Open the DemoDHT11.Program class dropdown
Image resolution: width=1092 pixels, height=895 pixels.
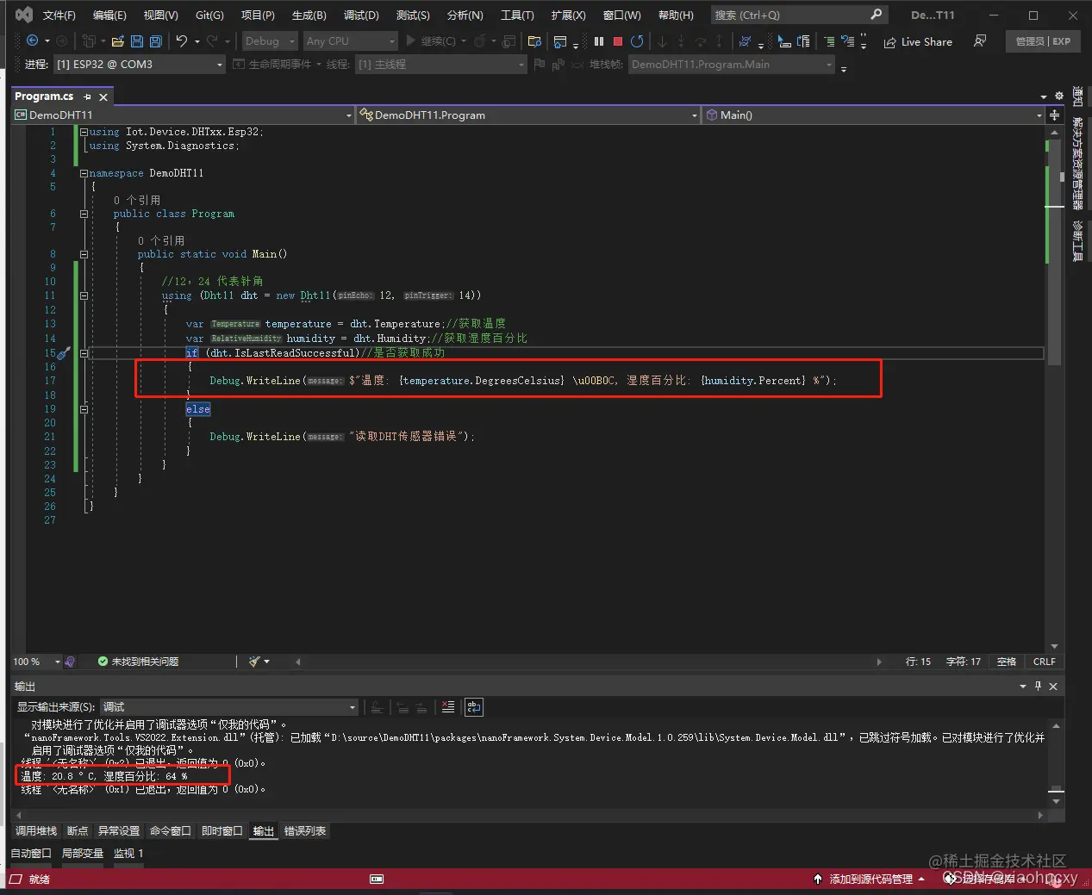tap(529, 115)
